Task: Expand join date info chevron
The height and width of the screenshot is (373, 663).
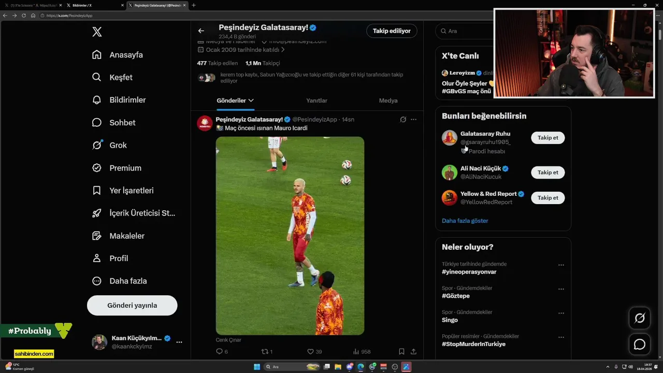Action: pos(283,50)
